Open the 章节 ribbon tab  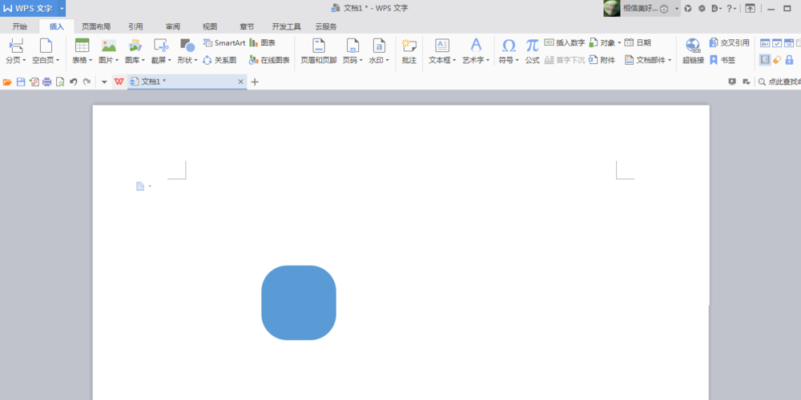[x=247, y=26]
